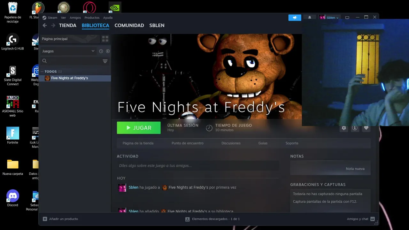Sort library by recent activity clock icon
The height and width of the screenshot is (230, 409).
pos(101,51)
